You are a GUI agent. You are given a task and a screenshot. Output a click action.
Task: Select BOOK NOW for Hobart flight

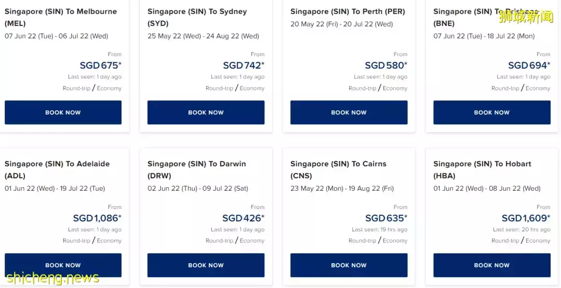(x=491, y=265)
